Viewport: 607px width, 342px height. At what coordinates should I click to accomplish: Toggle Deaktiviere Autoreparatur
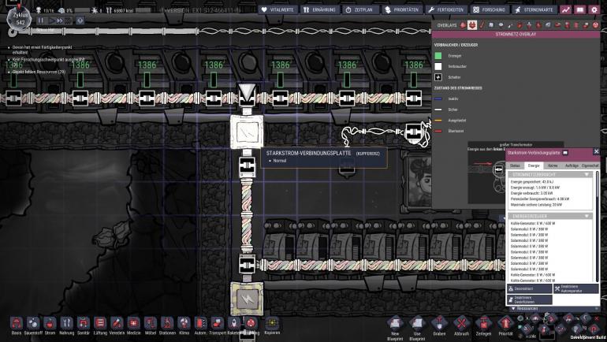[x=576, y=288]
